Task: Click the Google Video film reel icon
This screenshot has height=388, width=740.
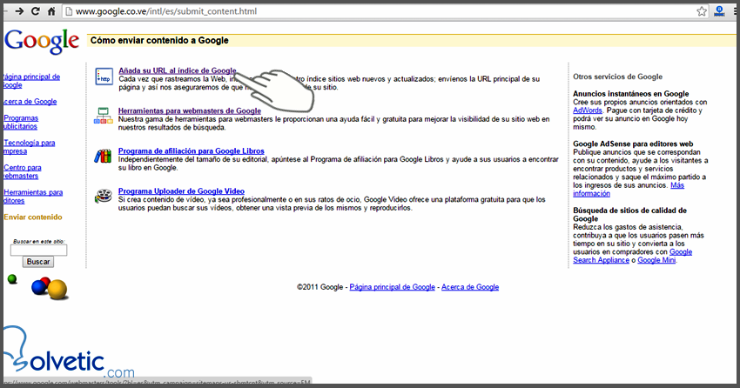Action: pyautogui.click(x=104, y=196)
